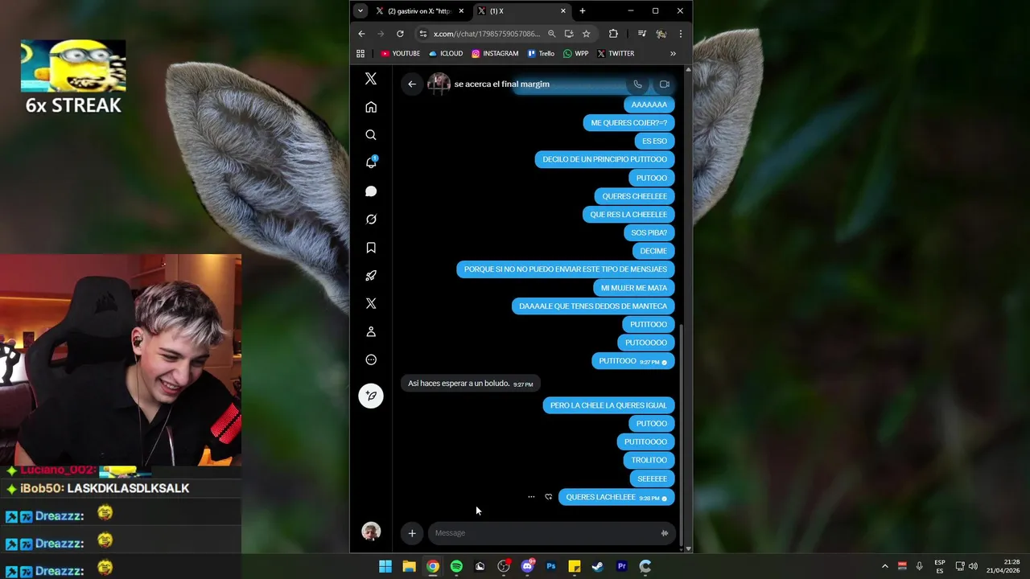Open the tab search dropdown
The width and height of the screenshot is (1030, 579).
coord(360,11)
